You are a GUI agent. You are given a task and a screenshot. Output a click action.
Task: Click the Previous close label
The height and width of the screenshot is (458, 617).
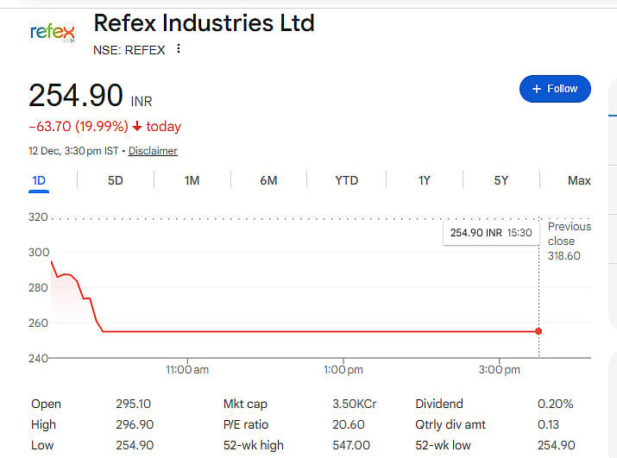(x=569, y=234)
